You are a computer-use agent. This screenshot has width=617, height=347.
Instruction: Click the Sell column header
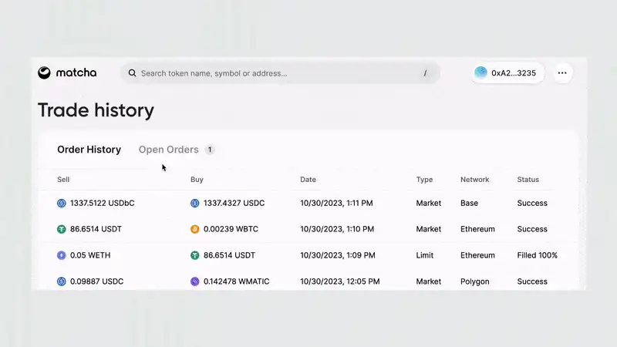click(x=63, y=180)
